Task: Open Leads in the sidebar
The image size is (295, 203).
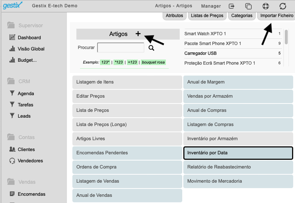Action: click(24, 116)
